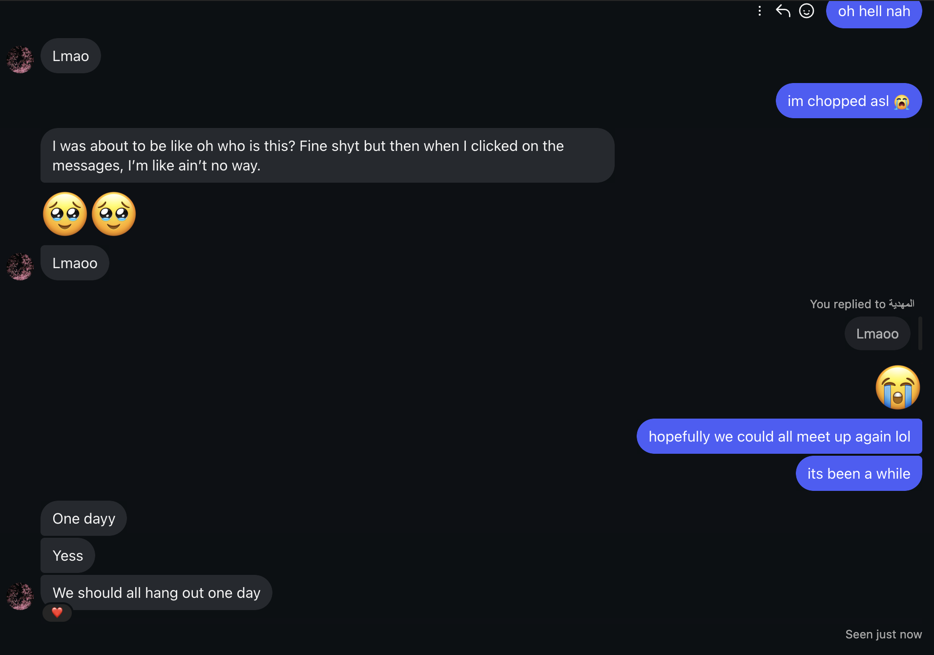Click the "One dayy" message
The height and width of the screenshot is (655, 934).
click(83, 518)
